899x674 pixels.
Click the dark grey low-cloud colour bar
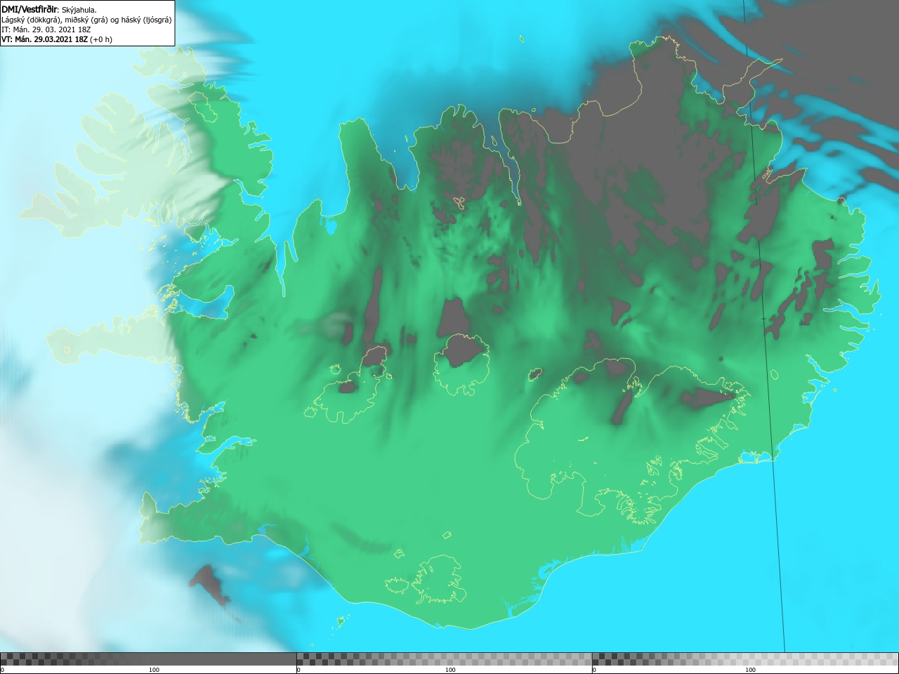[148, 659]
